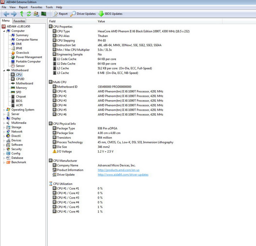Check for Driver Updates
The width and height of the screenshot is (256, 246).
click(x=83, y=14)
